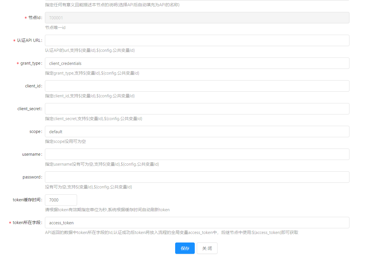This screenshot has height=261, width=381.
Task: Select the client_secret input field
Action: (197, 109)
